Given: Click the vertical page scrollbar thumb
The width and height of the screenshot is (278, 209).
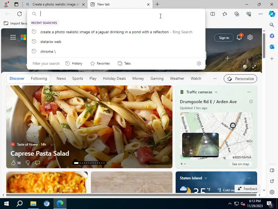Looking at the screenshot, I should (x=264, y=45).
